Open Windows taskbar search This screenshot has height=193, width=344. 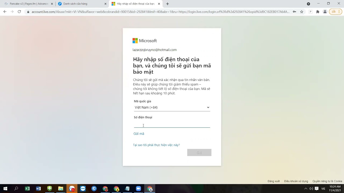click(16, 189)
